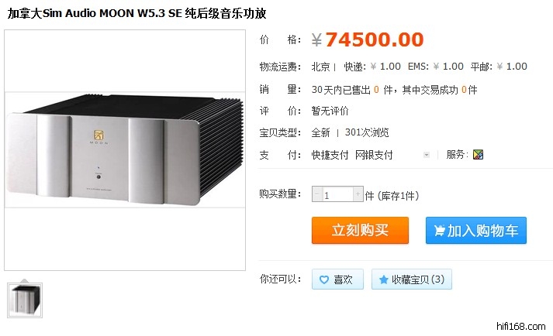Image resolution: width=553 pixels, height=336 pixels.
Task: Click the colorful 服务 badge icon
Action: pyautogui.click(x=478, y=154)
